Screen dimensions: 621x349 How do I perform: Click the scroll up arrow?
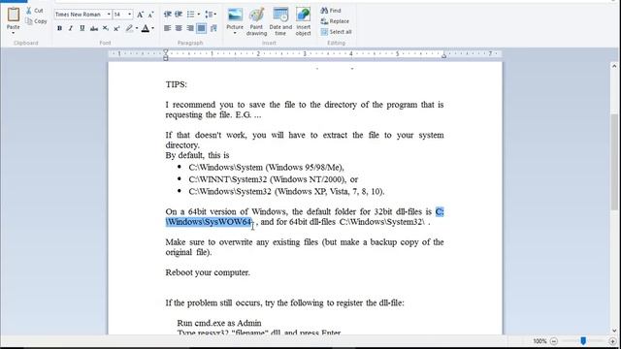pos(614,66)
